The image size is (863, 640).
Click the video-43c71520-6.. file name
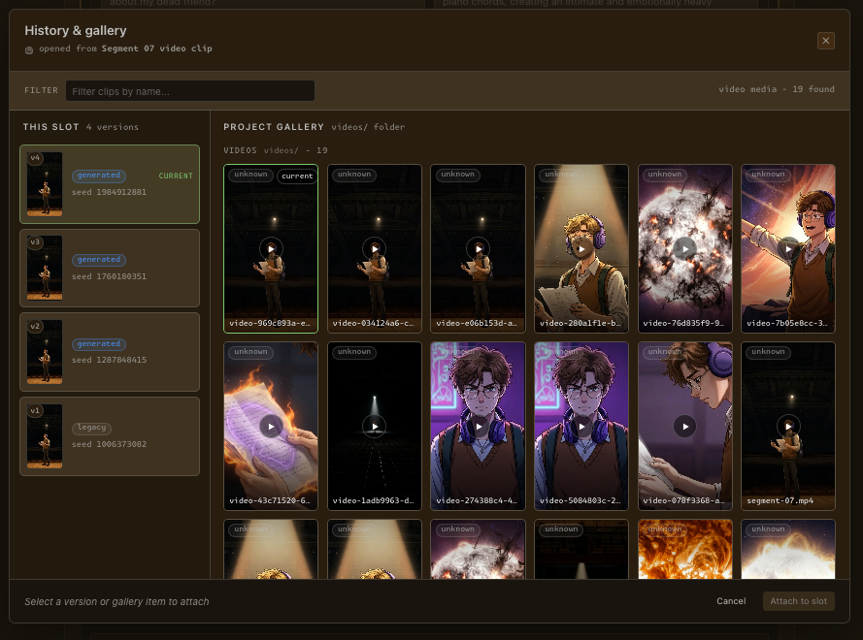point(270,501)
